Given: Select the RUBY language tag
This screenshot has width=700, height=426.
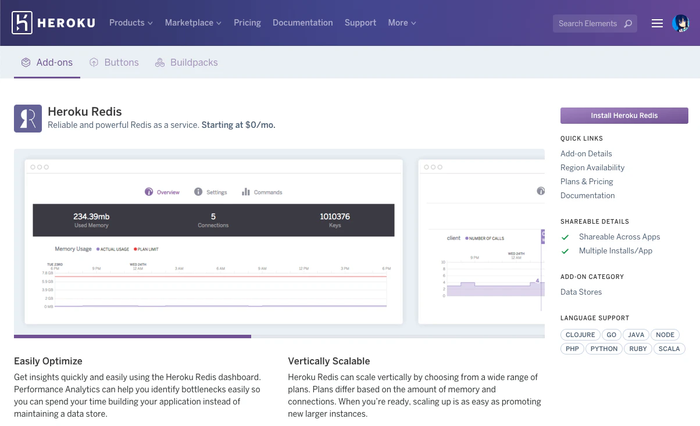Looking at the screenshot, I should click(638, 349).
